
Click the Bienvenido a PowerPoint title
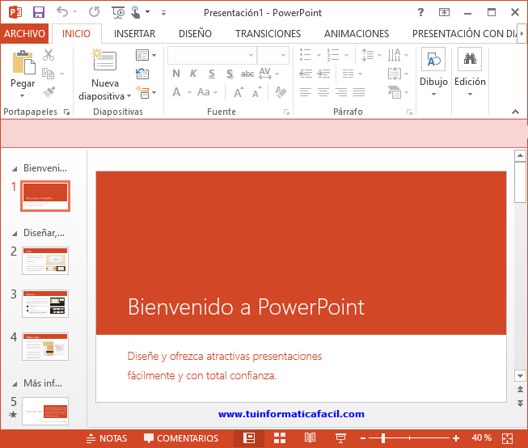pos(246,306)
